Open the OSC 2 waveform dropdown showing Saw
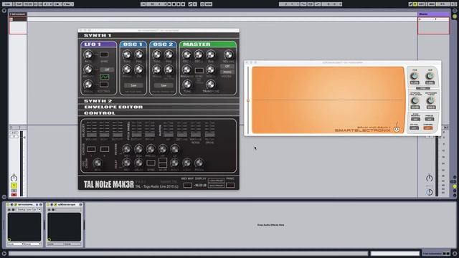Viewport: 459px width, 258px height. (x=164, y=85)
